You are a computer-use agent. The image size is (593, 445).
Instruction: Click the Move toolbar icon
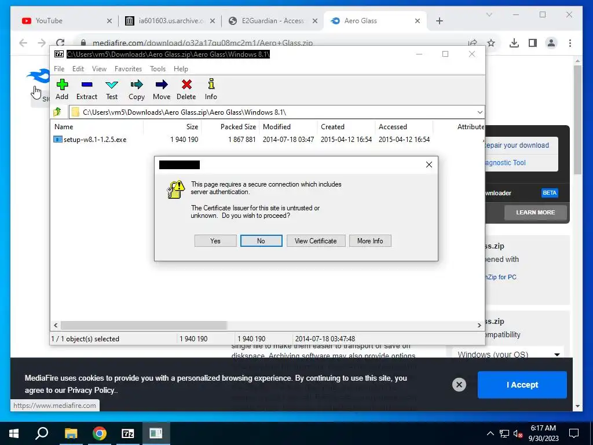click(x=162, y=85)
